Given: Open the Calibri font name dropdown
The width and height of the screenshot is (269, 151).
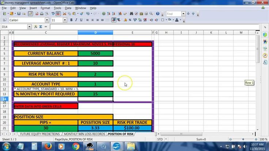Looking at the screenshot, I should (x=47, y=20).
